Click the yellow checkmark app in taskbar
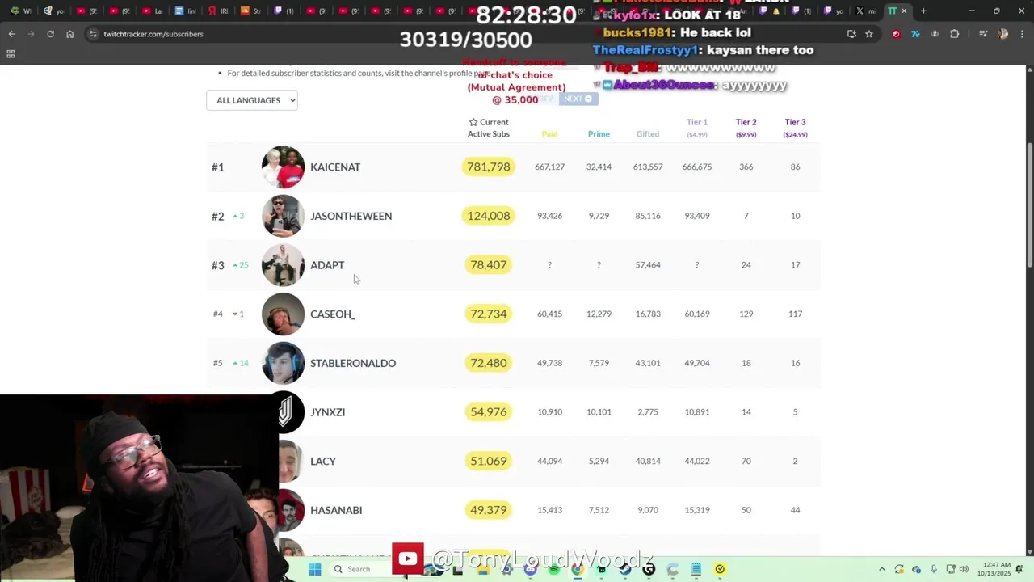The width and height of the screenshot is (1034, 582). 720,569
